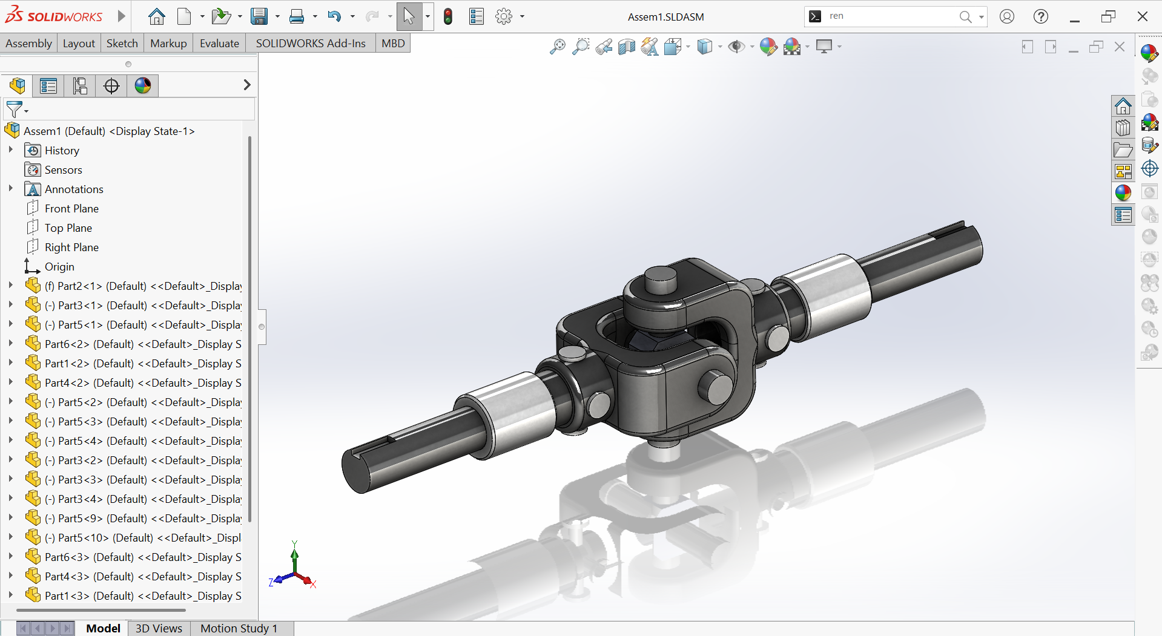
Task: Switch to the Motion Study 1 tab
Action: tap(239, 629)
